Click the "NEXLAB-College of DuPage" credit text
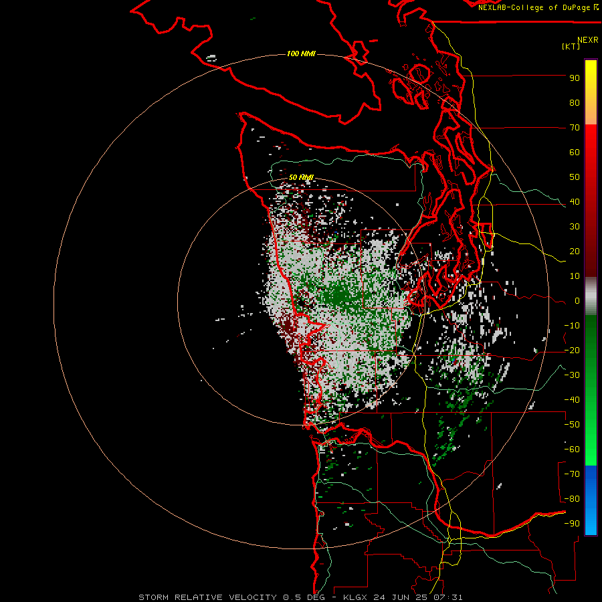The height and width of the screenshot is (602, 602). click(x=534, y=7)
